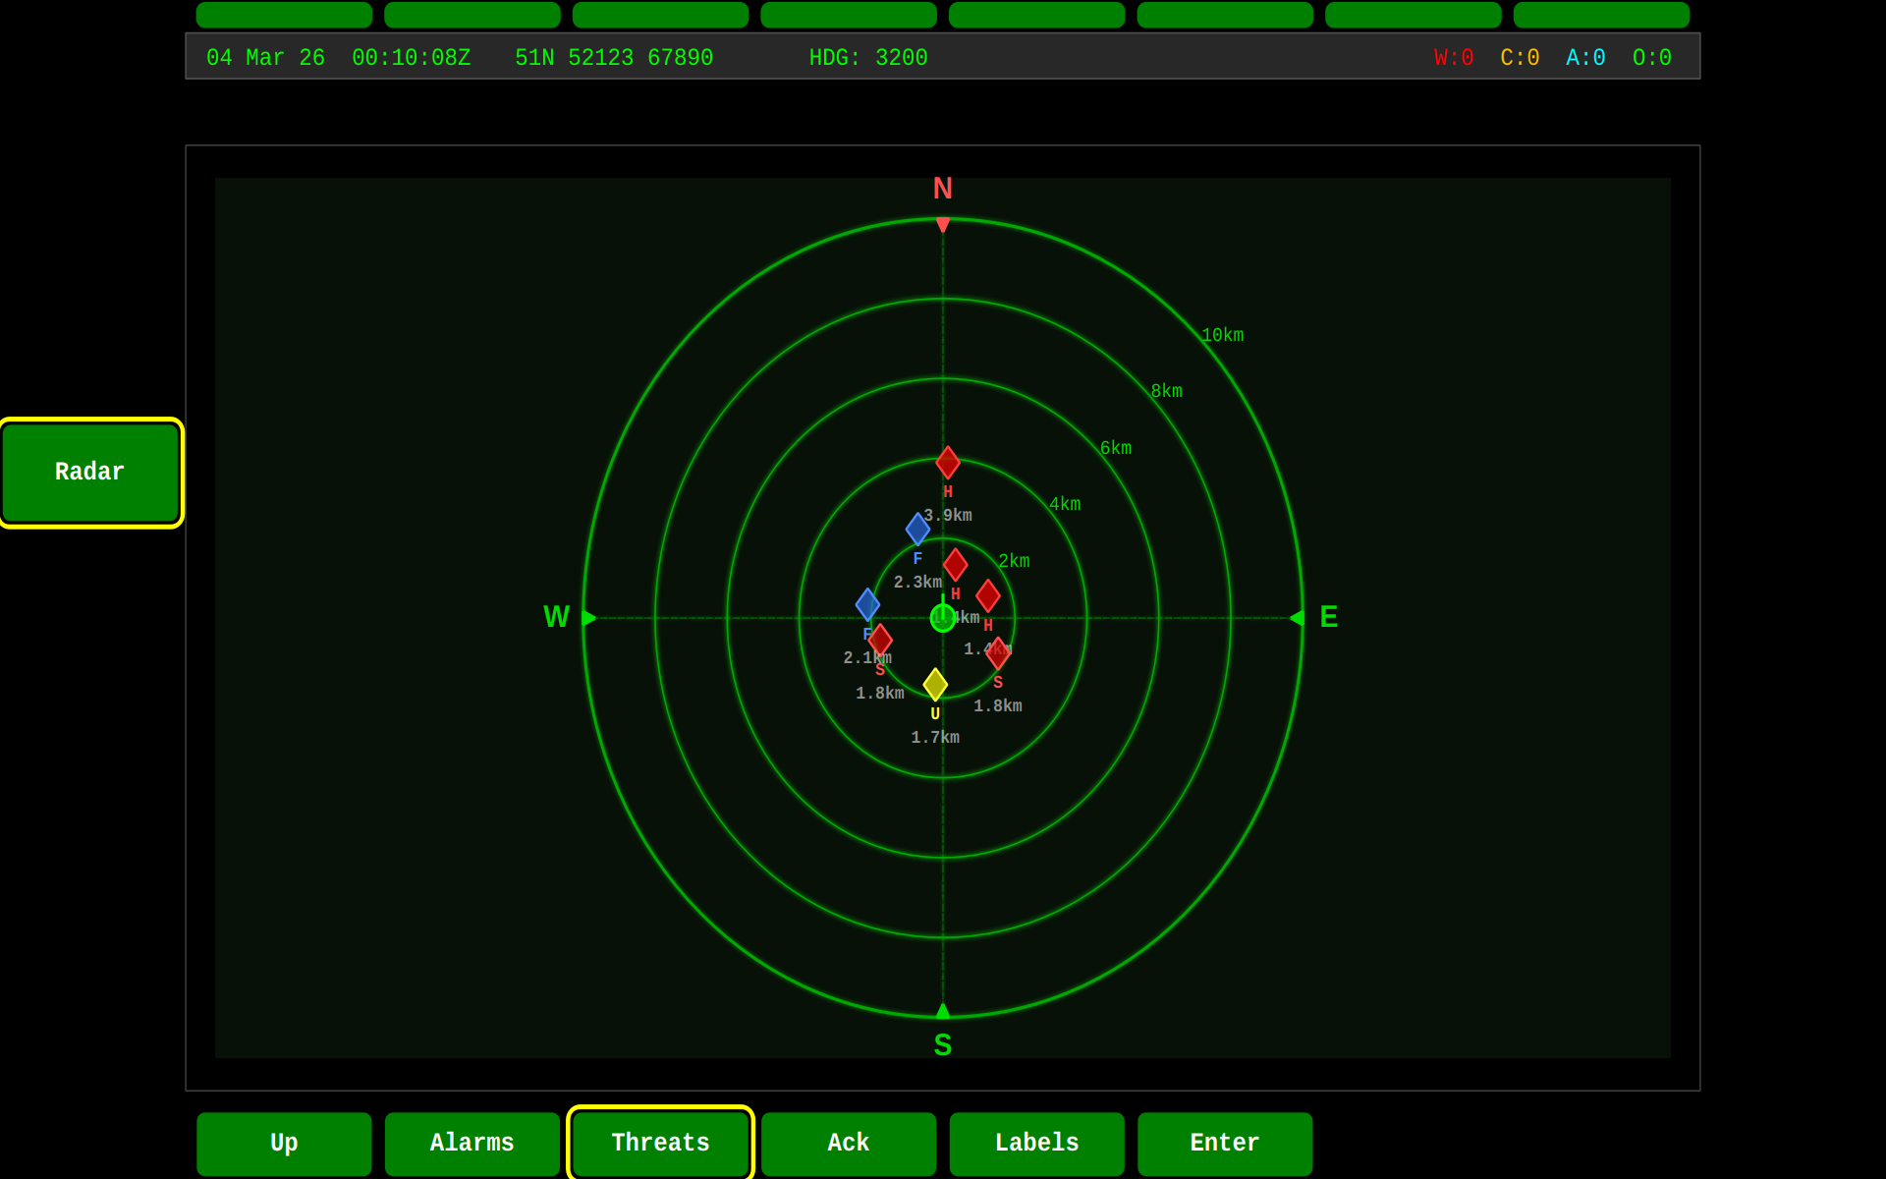Click the friendly F contact at 2.3km

(x=916, y=529)
